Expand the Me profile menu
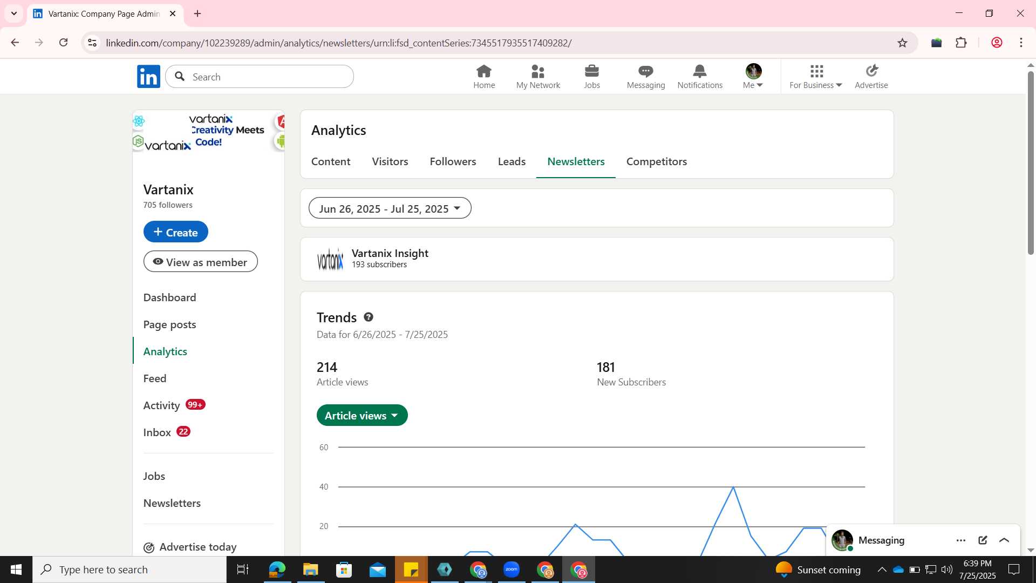1036x583 pixels. pyautogui.click(x=753, y=77)
